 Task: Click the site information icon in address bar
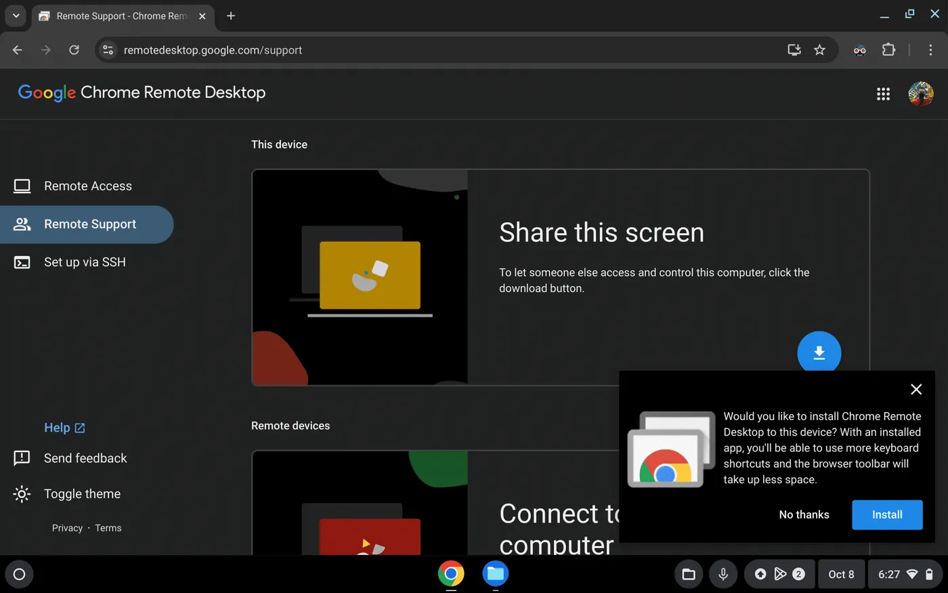pyautogui.click(x=108, y=49)
